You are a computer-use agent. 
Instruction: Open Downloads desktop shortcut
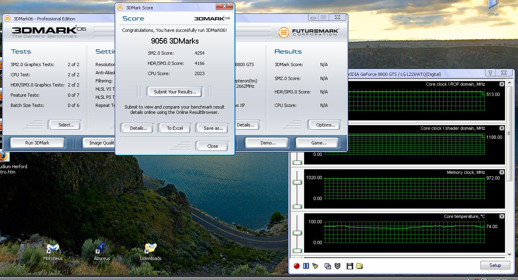151,252
